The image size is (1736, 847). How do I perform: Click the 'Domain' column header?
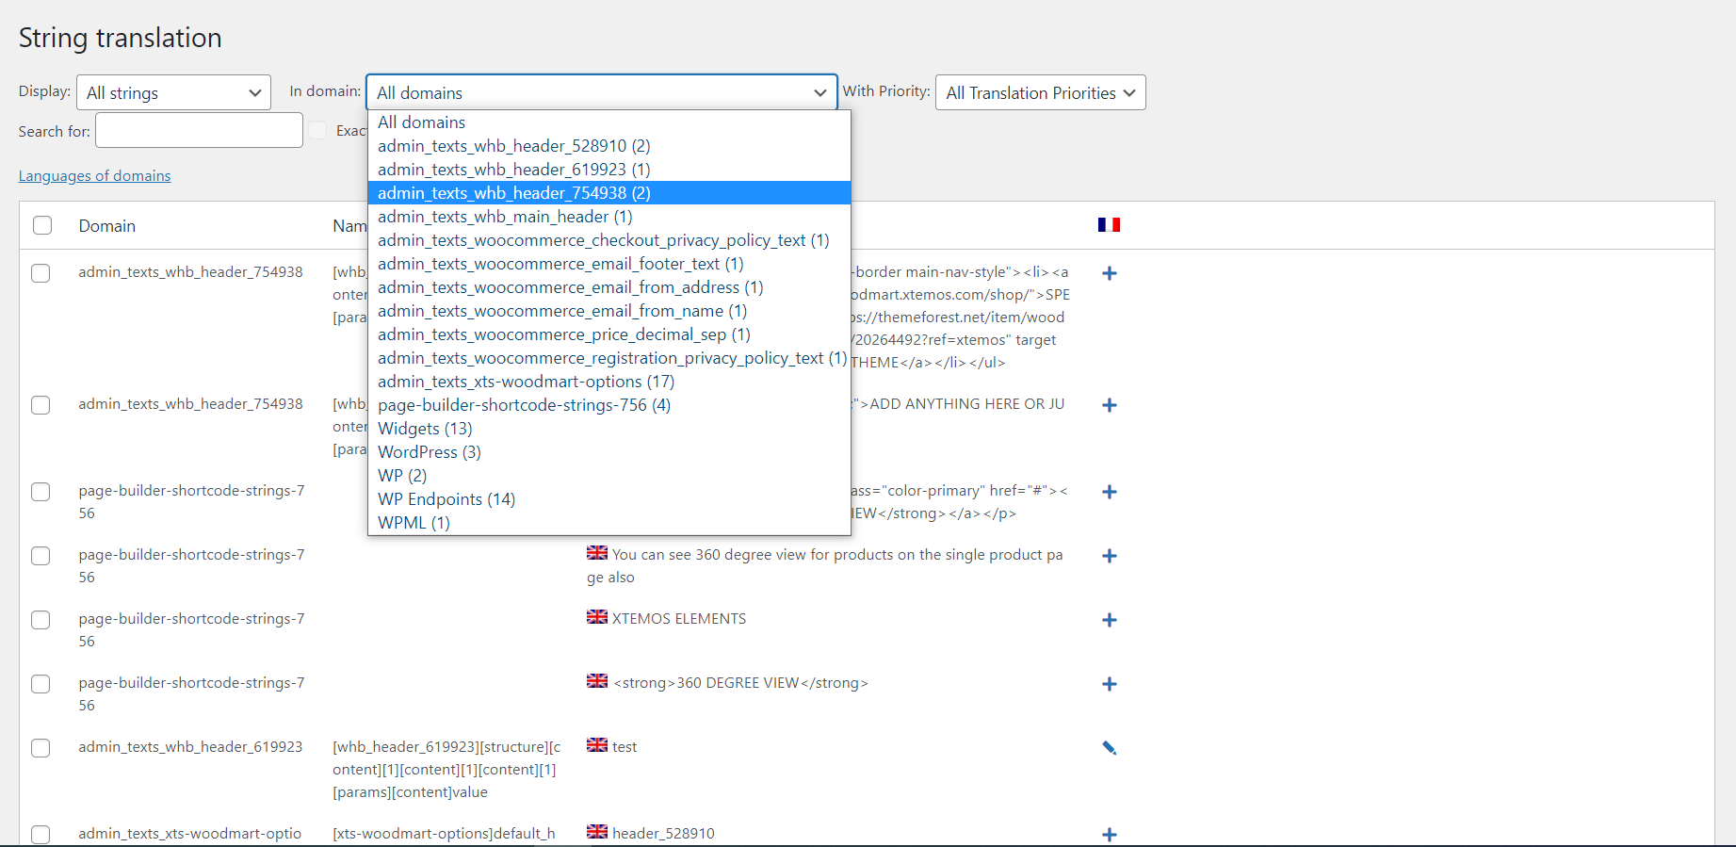(107, 226)
